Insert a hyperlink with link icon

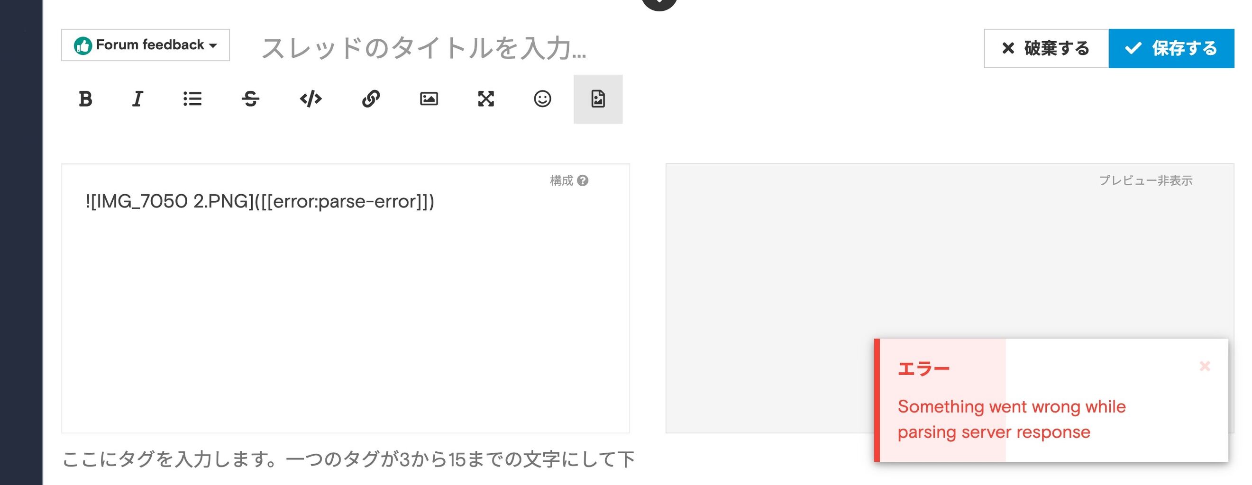click(x=371, y=99)
